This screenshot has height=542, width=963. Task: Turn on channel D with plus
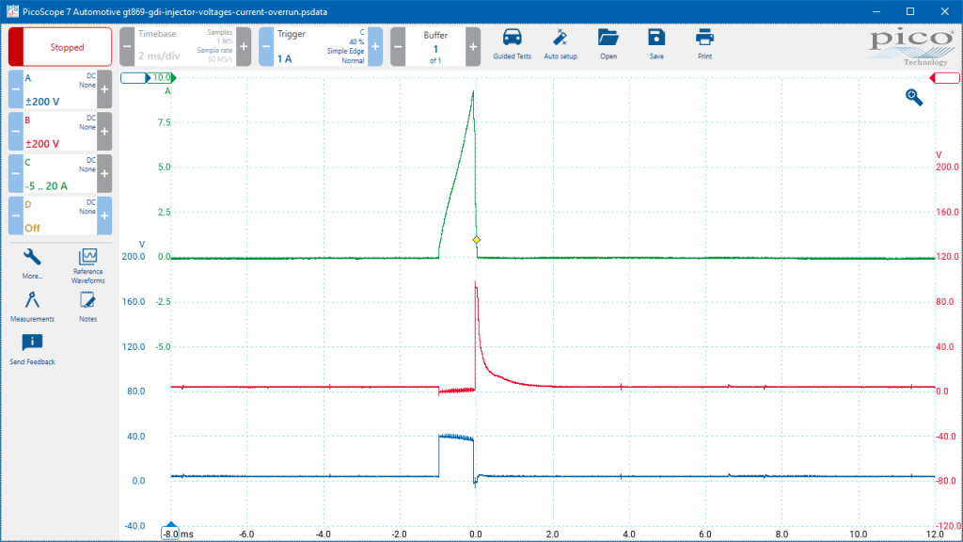[x=104, y=215]
